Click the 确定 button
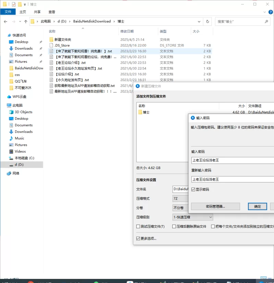Viewport: 274px width, 283px height. [x=258, y=206]
